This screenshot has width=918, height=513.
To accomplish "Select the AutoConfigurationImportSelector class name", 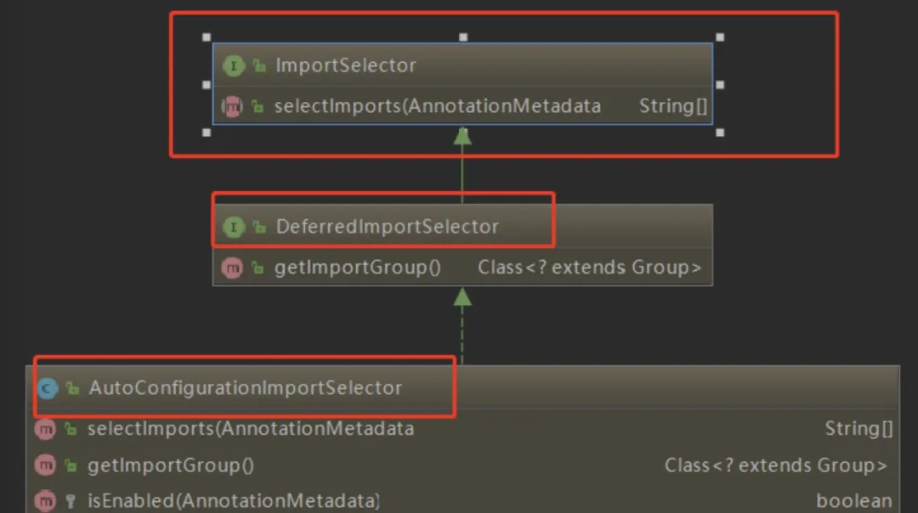I will [246, 387].
